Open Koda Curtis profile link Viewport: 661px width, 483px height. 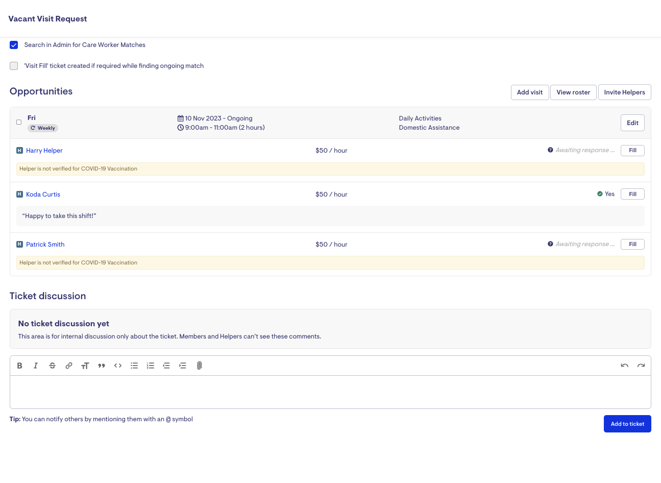click(x=43, y=195)
